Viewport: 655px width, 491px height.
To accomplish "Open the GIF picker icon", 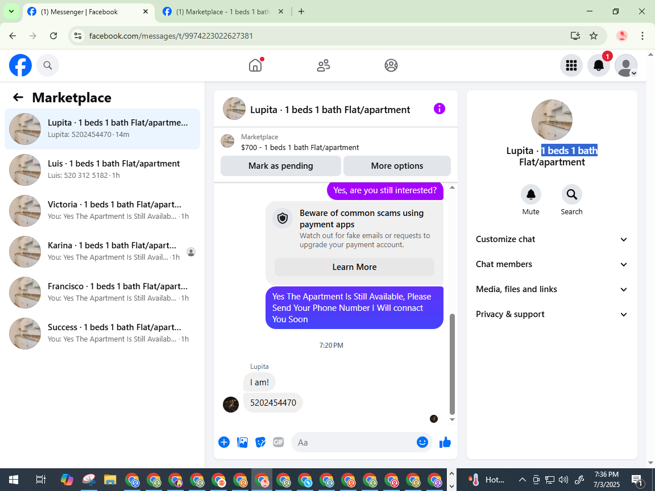I will click(279, 442).
